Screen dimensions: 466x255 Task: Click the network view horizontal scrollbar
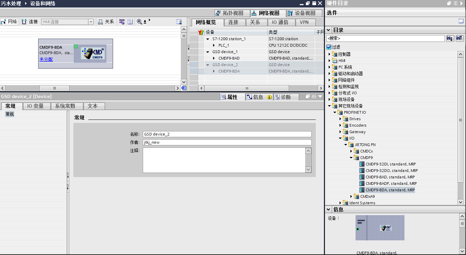pos(54,88)
